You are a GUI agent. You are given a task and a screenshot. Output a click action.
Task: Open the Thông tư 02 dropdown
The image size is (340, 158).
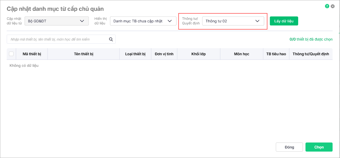[233, 21]
